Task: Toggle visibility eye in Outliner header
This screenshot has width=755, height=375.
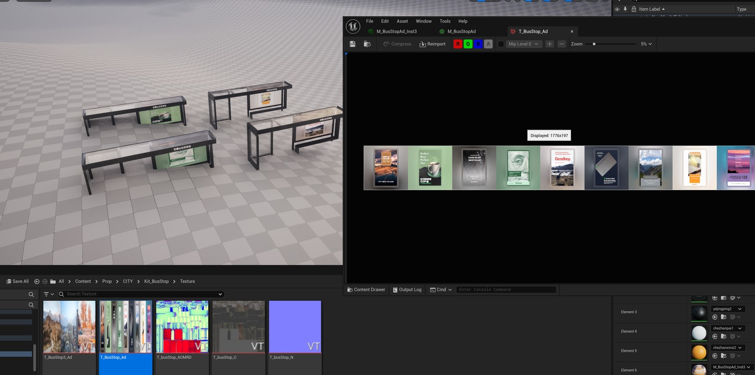Action: (617, 9)
